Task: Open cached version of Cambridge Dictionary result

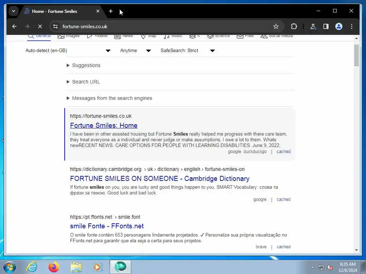Action: [283, 199]
